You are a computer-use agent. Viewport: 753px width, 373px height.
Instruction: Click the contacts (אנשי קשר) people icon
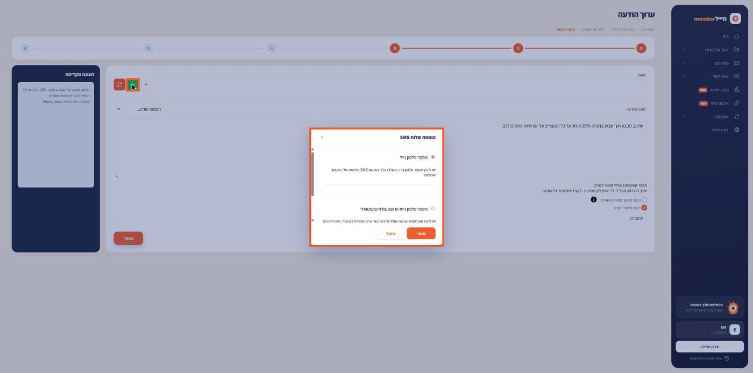click(x=736, y=76)
